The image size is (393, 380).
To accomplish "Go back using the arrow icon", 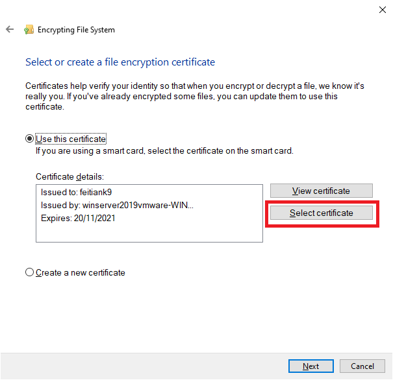I will point(10,29).
